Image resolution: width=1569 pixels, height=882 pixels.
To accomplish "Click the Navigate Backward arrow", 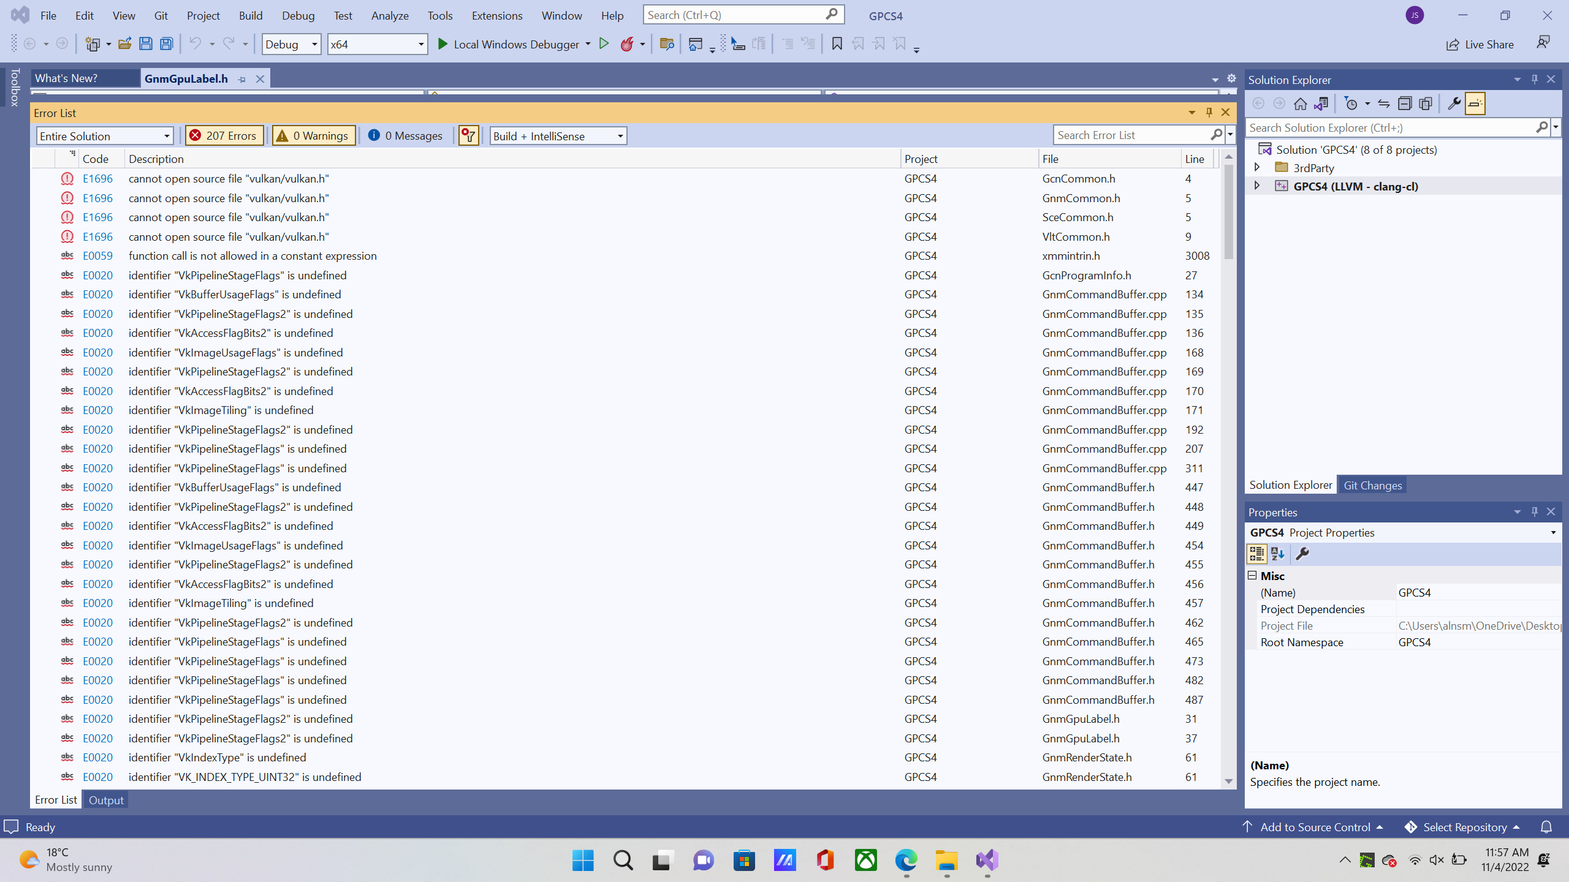I will (30, 43).
